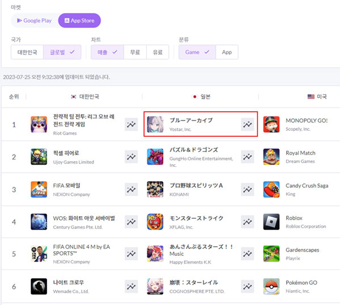Select the App Store market
Image resolution: width=340 pixels, height=305 pixels.
pyautogui.click(x=79, y=21)
